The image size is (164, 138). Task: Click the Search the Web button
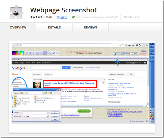coord(78,68)
